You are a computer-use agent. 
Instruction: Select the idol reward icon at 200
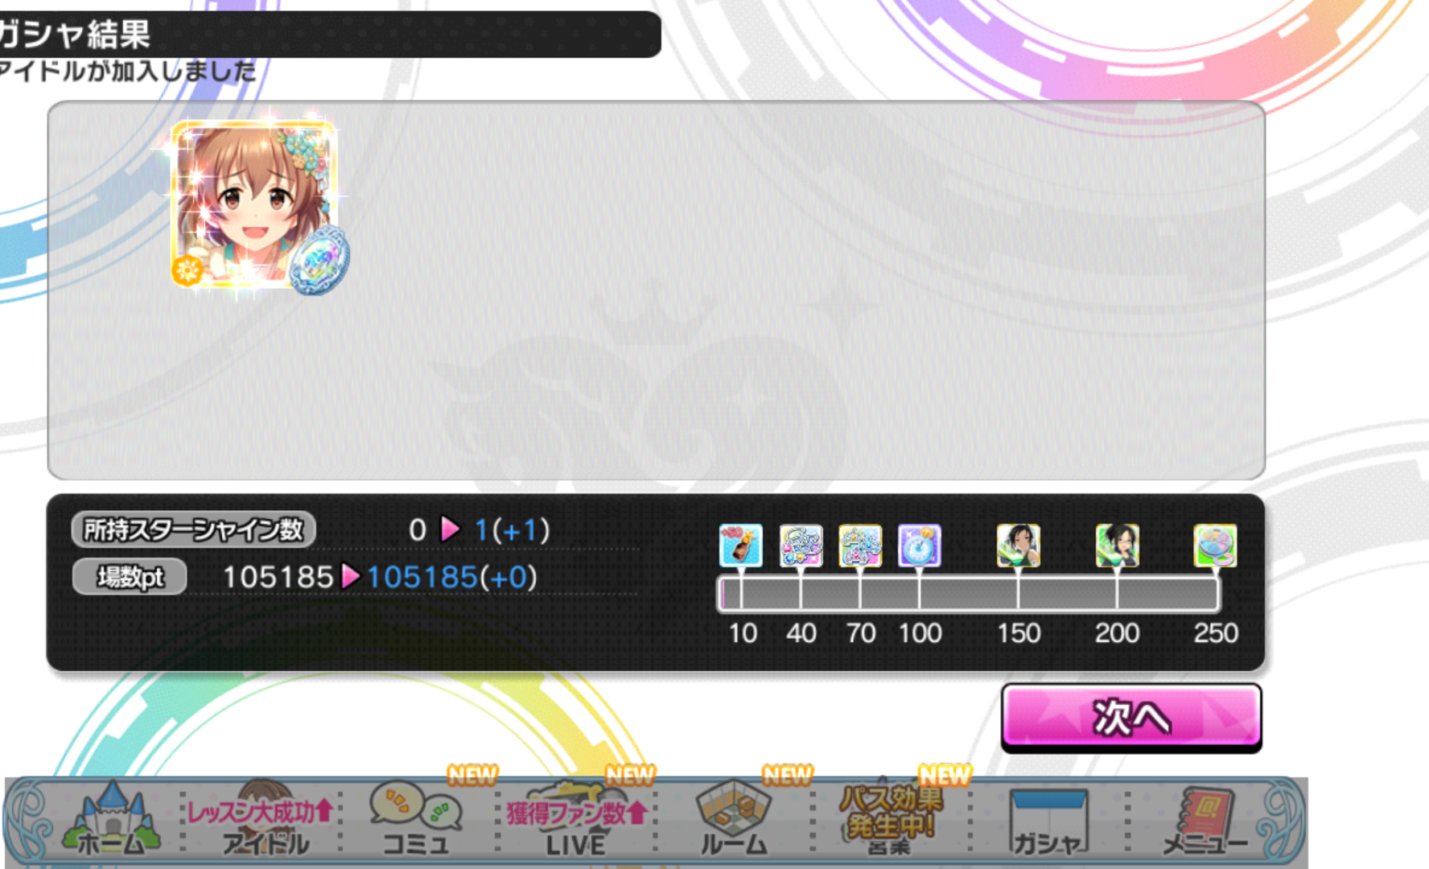point(1117,546)
